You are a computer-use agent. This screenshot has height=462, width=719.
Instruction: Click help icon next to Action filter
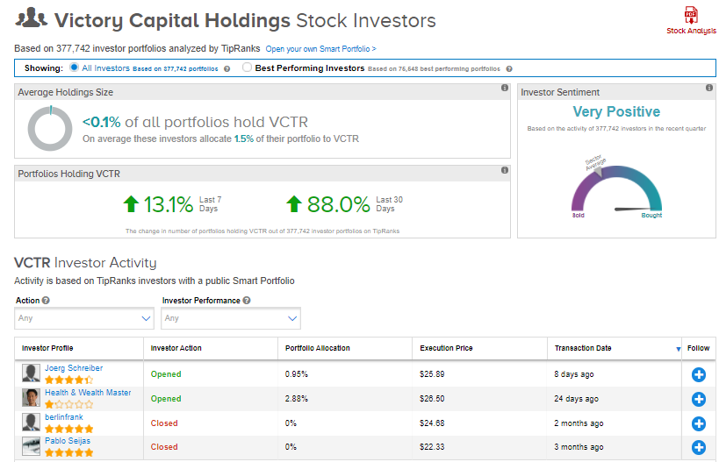point(46,301)
